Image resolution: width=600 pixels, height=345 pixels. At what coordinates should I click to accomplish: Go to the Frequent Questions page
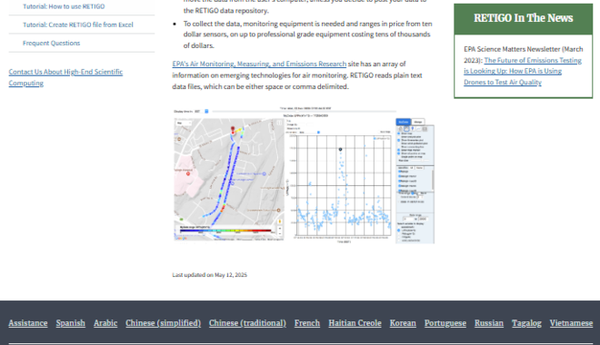click(x=51, y=44)
